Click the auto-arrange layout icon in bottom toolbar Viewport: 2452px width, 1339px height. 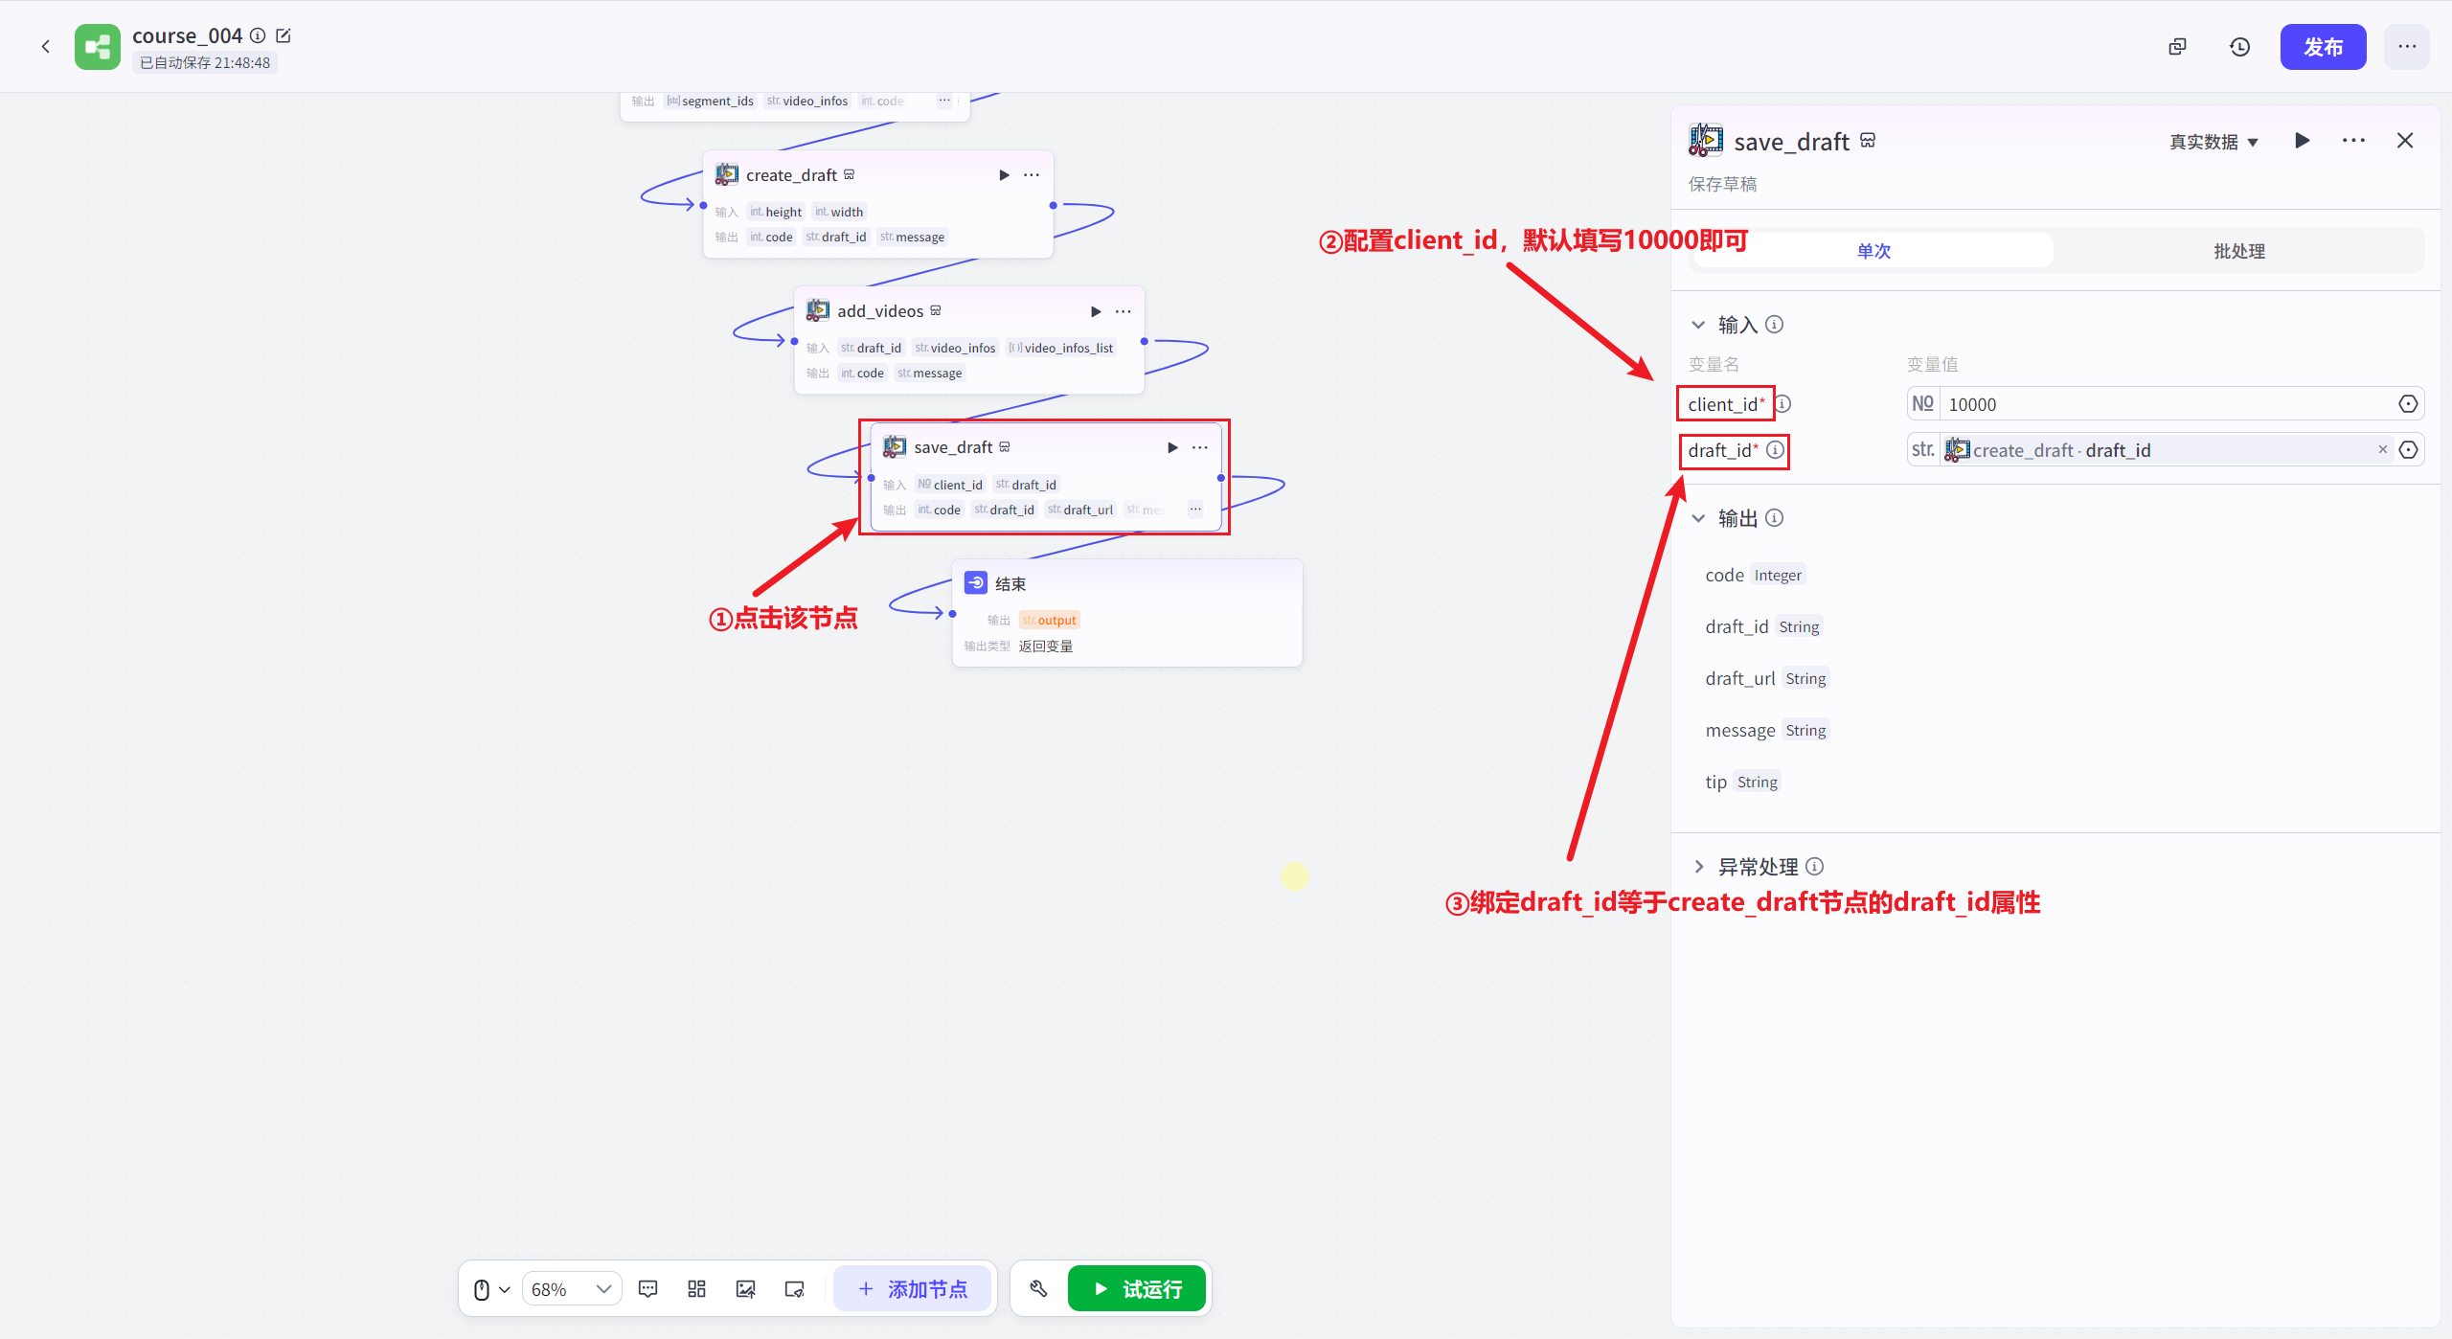coord(696,1288)
